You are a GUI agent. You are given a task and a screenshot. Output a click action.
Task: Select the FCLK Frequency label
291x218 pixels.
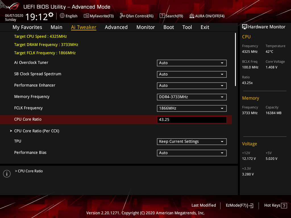point(28,108)
